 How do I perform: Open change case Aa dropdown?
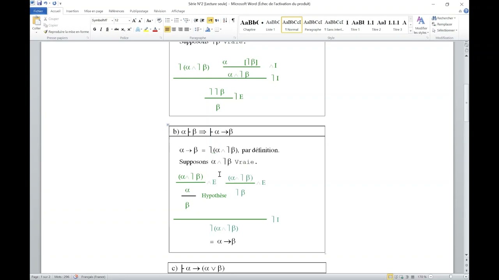pyautogui.click(x=149, y=20)
